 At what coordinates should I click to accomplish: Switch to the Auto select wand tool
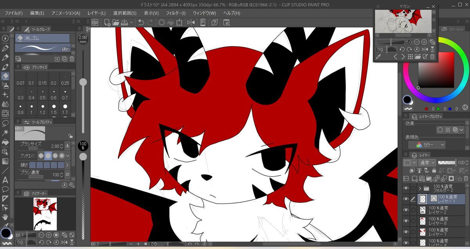[5, 133]
